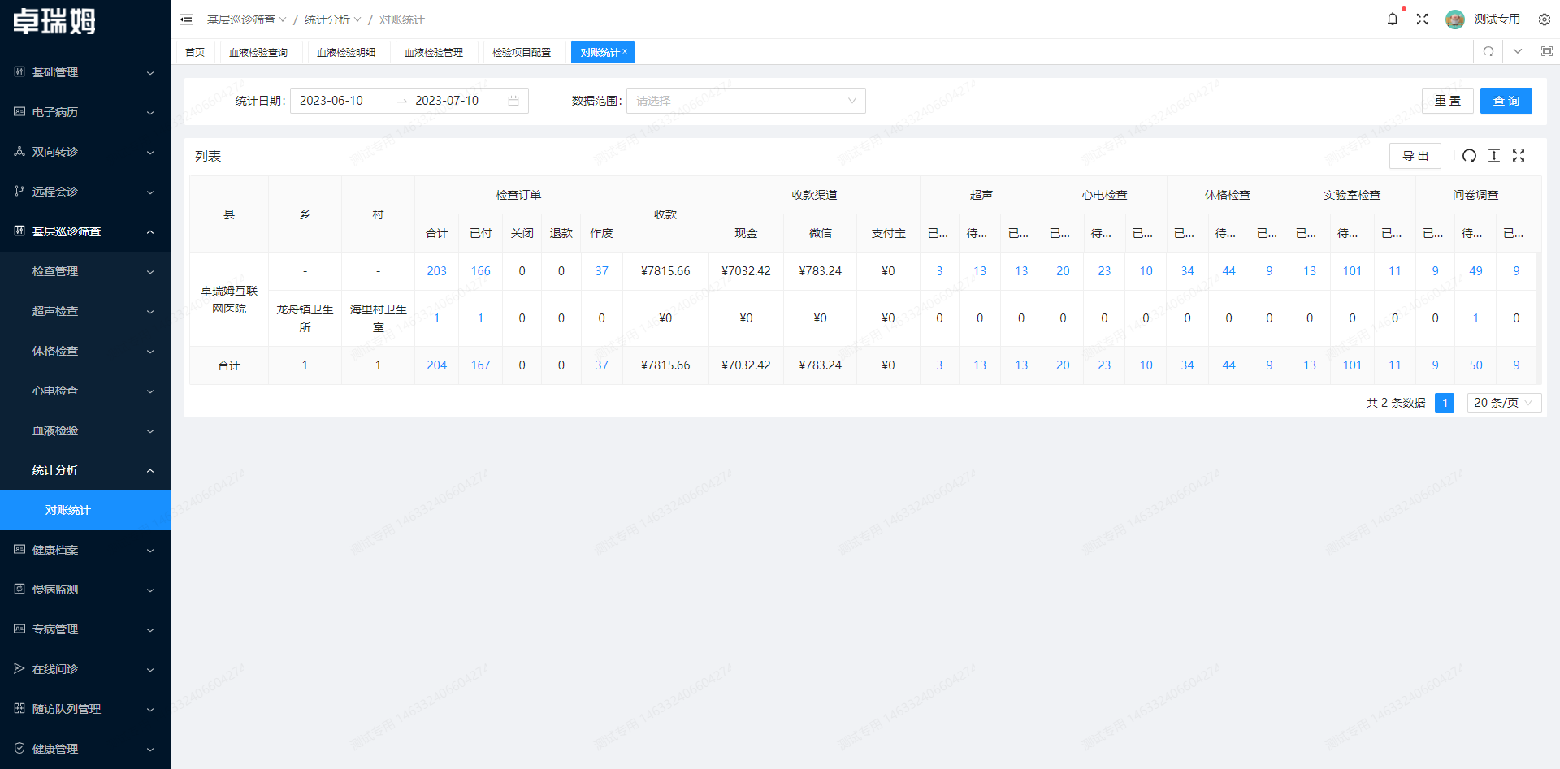Refresh the list table icon
The height and width of the screenshot is (769, 1560).
click(1469, 156)
